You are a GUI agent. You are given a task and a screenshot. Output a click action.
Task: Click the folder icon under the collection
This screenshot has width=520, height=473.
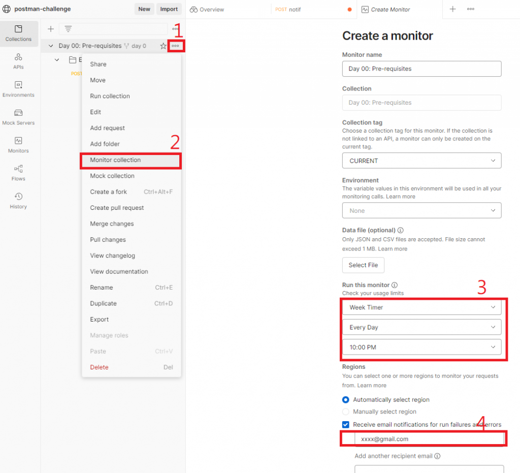tap(73, 60)
